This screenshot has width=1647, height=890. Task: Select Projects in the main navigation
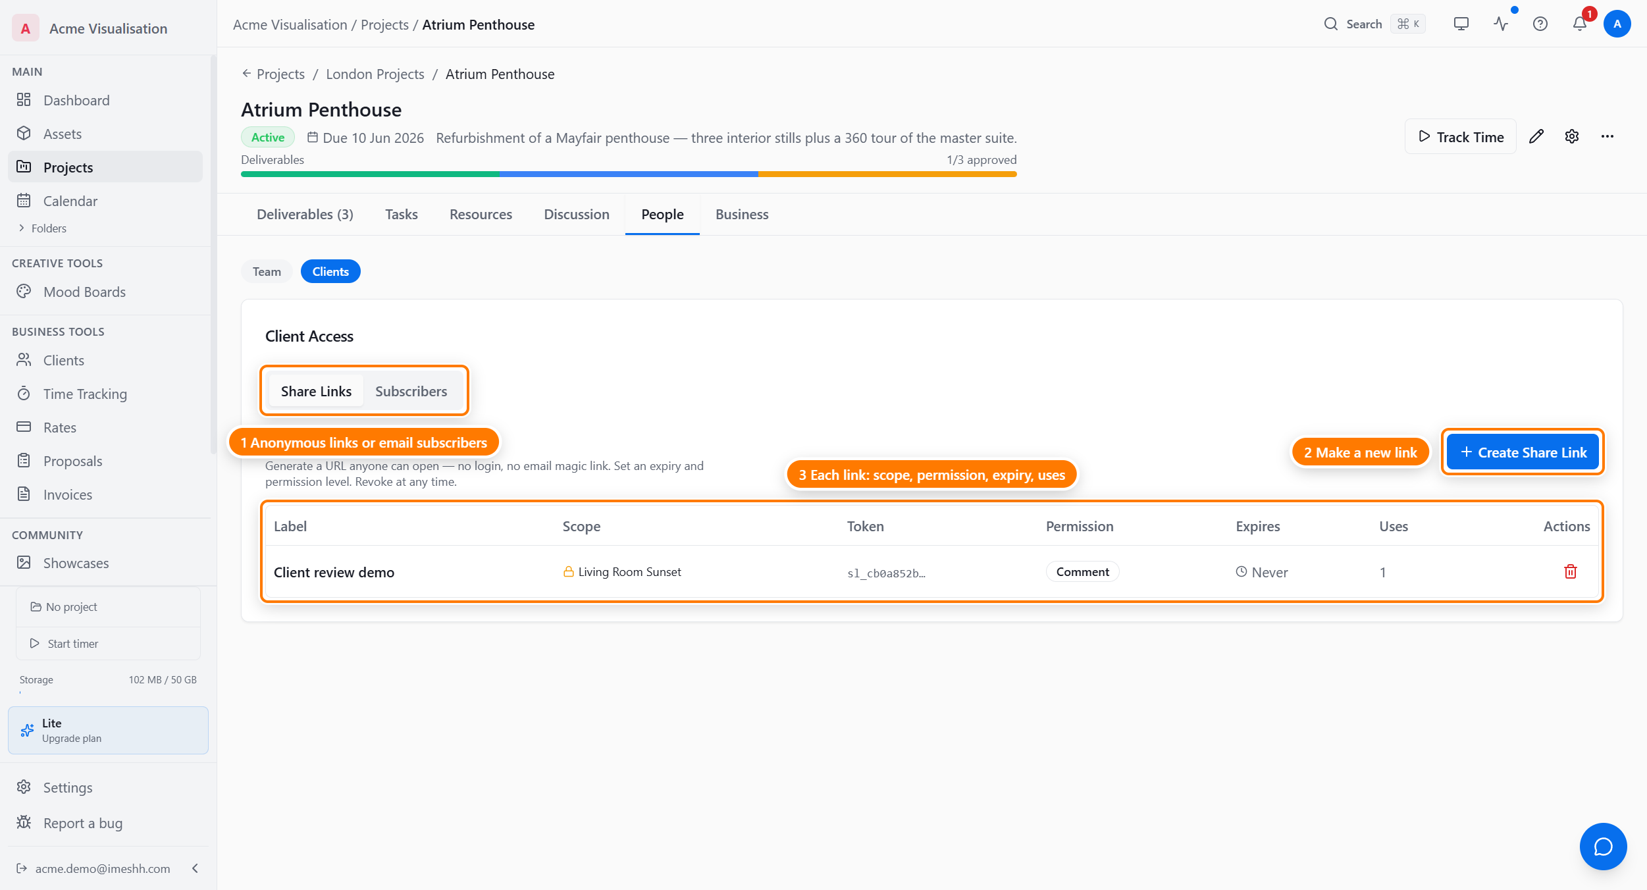click(x=105, y=167)
